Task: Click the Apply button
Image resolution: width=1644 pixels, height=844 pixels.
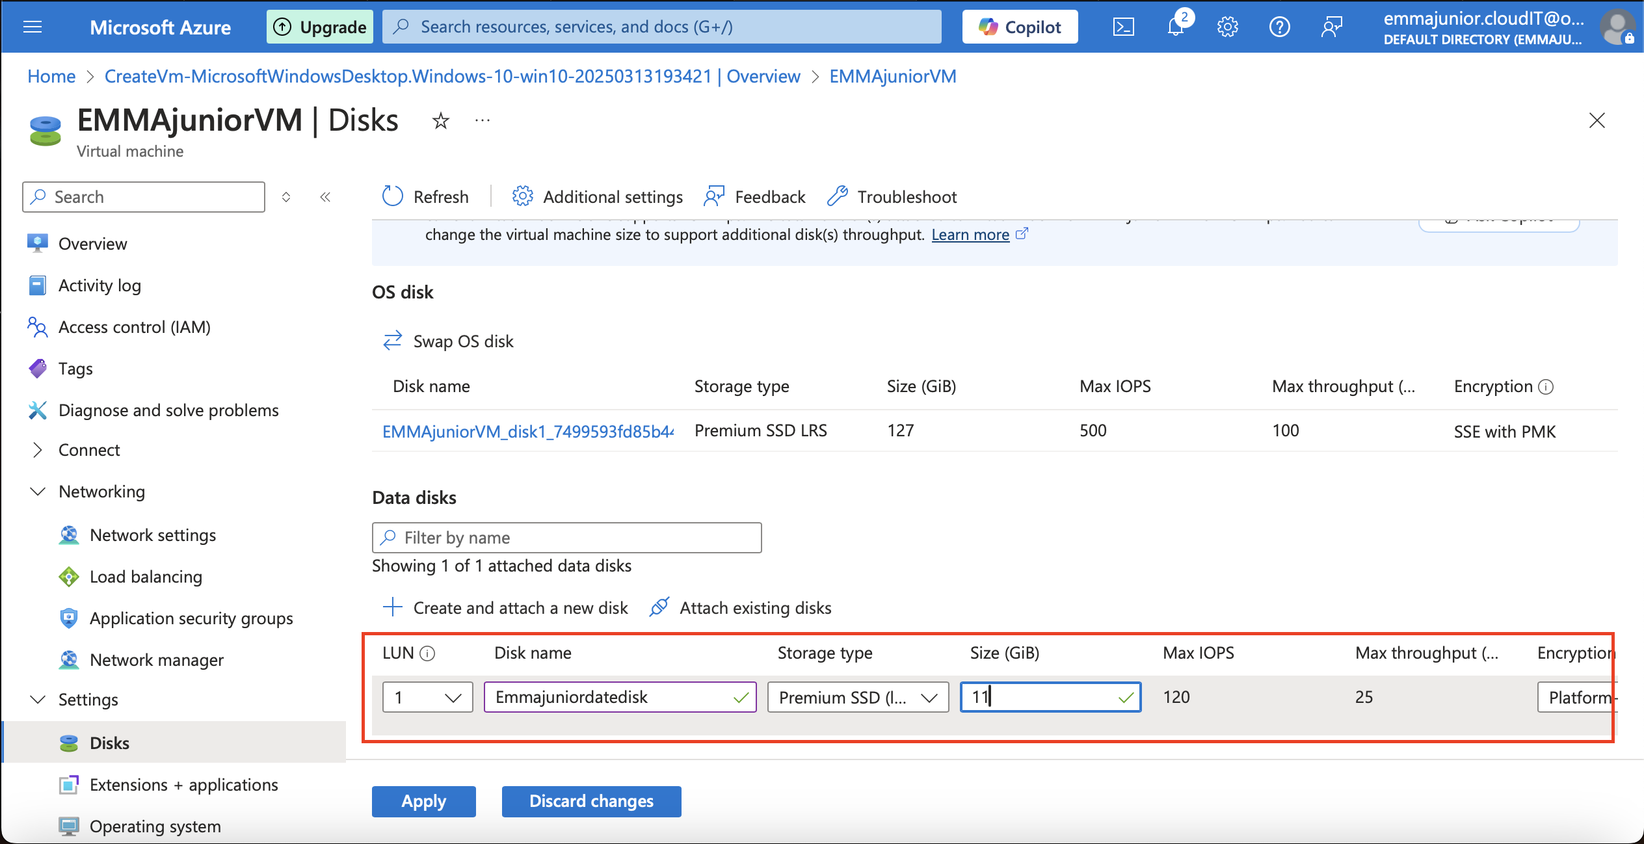Action: point(423,801)
